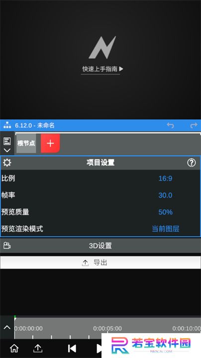
Task: Click the node hierarchy icon beside the version
Action: tap(7, 125)
